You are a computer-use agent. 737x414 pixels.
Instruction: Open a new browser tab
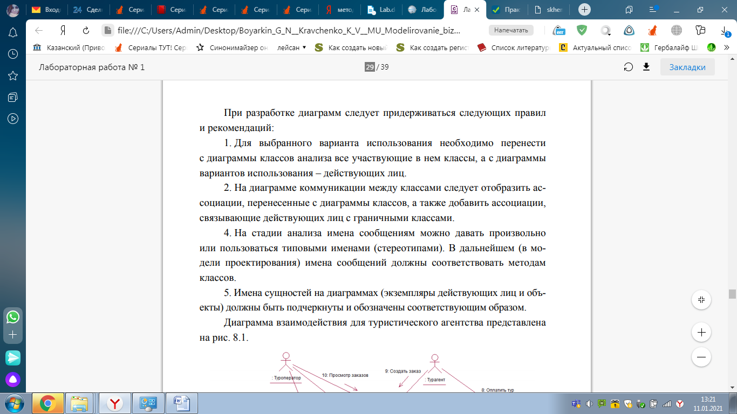pyautogui.click(x=584, y=10)
